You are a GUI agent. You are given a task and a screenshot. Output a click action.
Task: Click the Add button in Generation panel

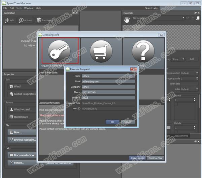pos(9,20)
